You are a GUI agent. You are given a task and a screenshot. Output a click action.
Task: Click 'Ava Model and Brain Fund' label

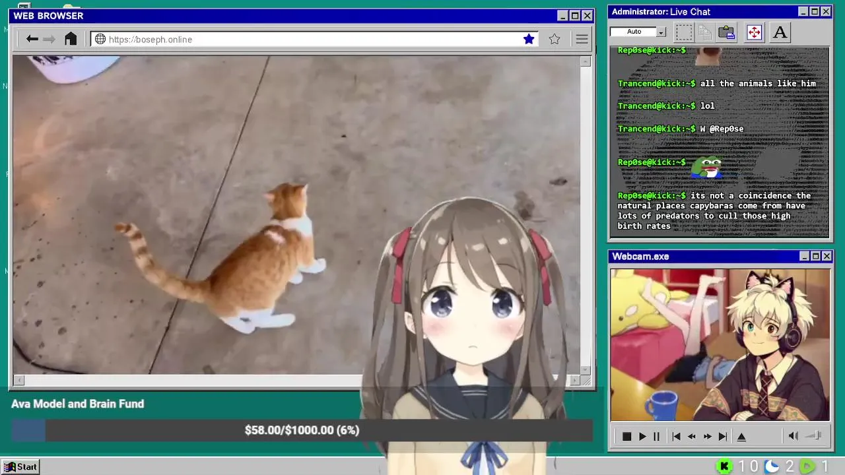tap(77, 404)
